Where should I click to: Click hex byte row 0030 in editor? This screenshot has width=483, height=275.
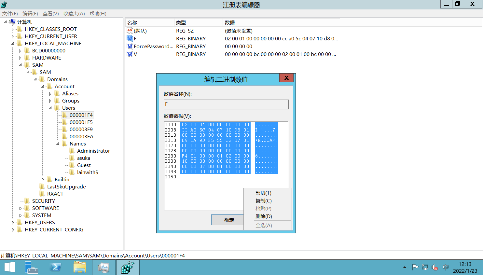215,156
